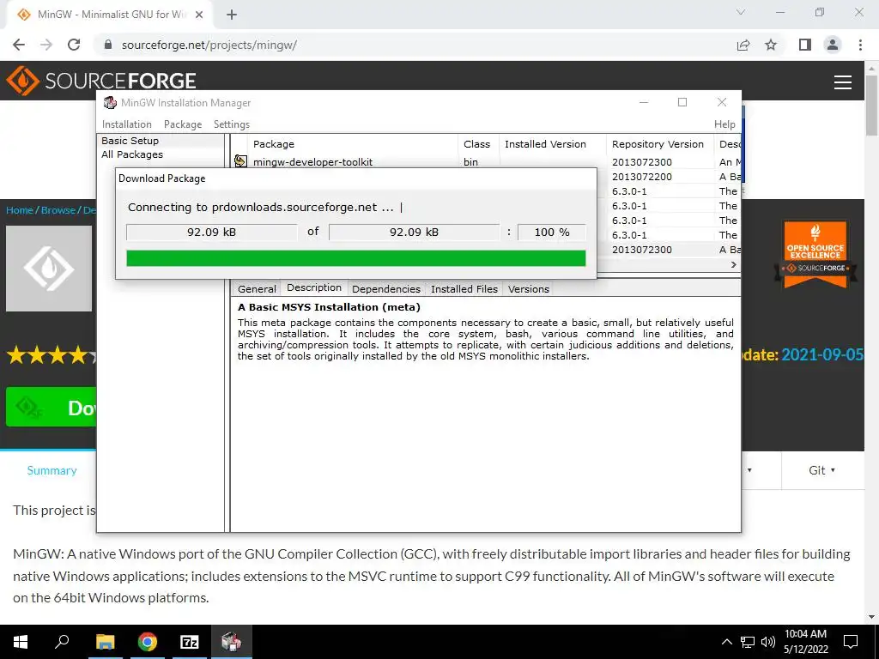Screen dimensions: 879x659
Task: Open the notification center icon
Action: (x=851, y=642)
